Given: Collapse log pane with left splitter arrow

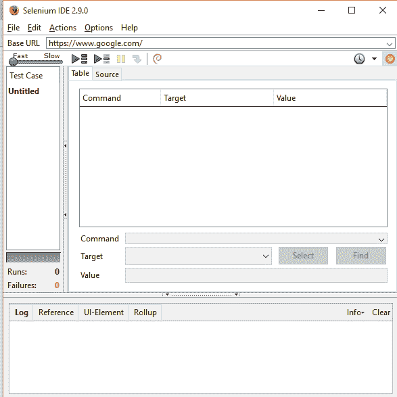Looking at the screenshot, I should tap(167, 294).
